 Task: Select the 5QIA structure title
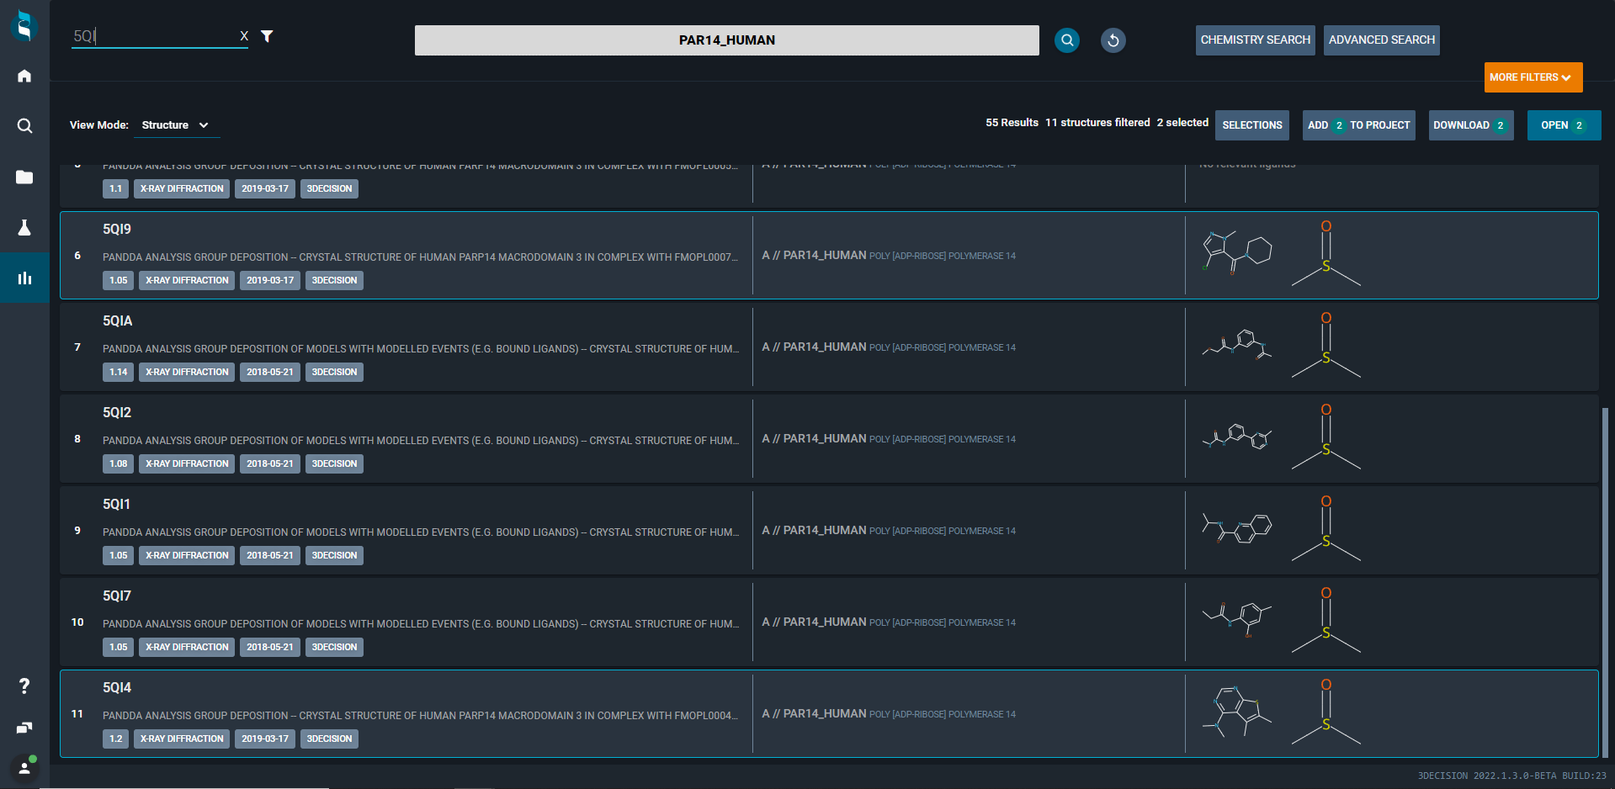(118, 320)
